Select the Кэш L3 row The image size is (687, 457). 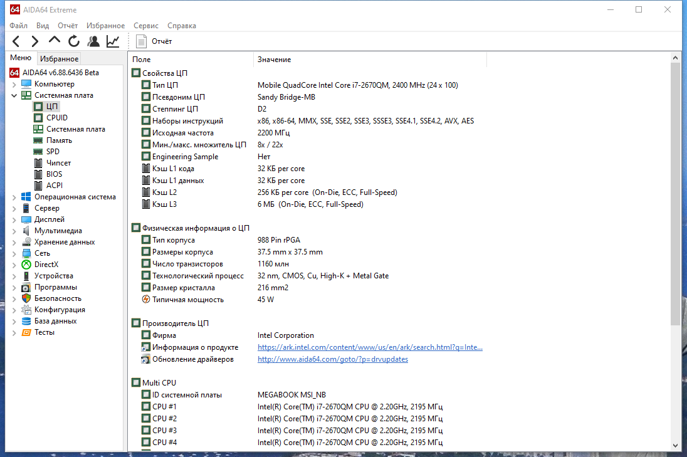[253, 204]
